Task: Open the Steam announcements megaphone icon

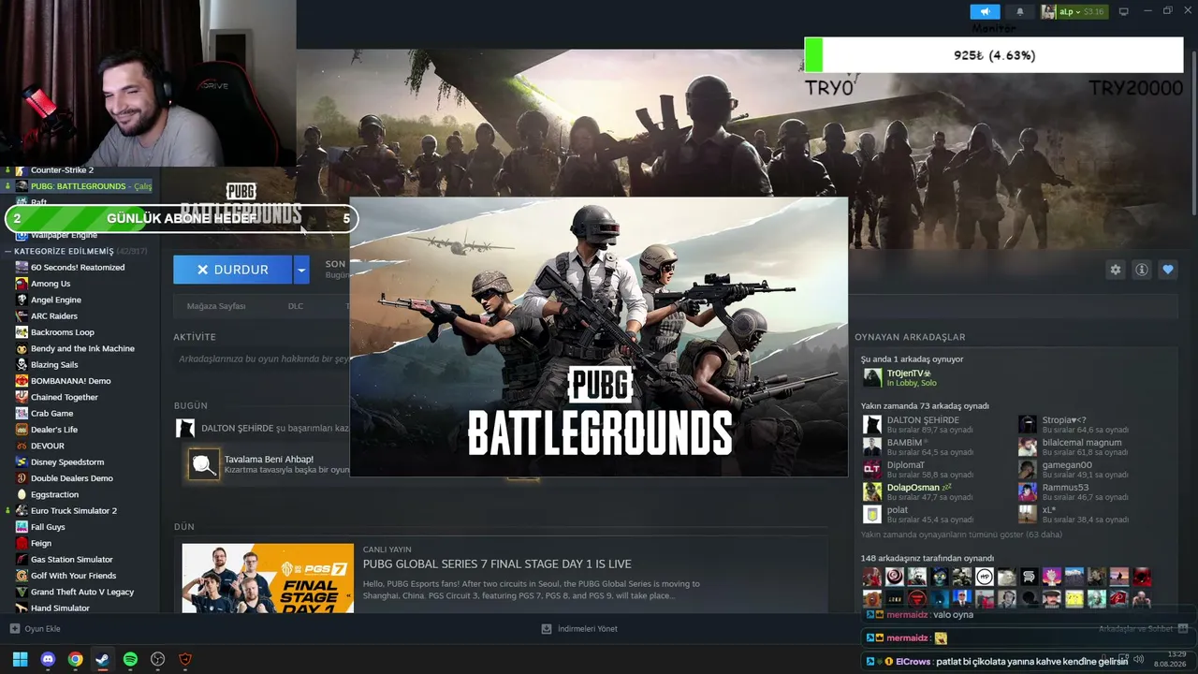Action: point(985,11)
